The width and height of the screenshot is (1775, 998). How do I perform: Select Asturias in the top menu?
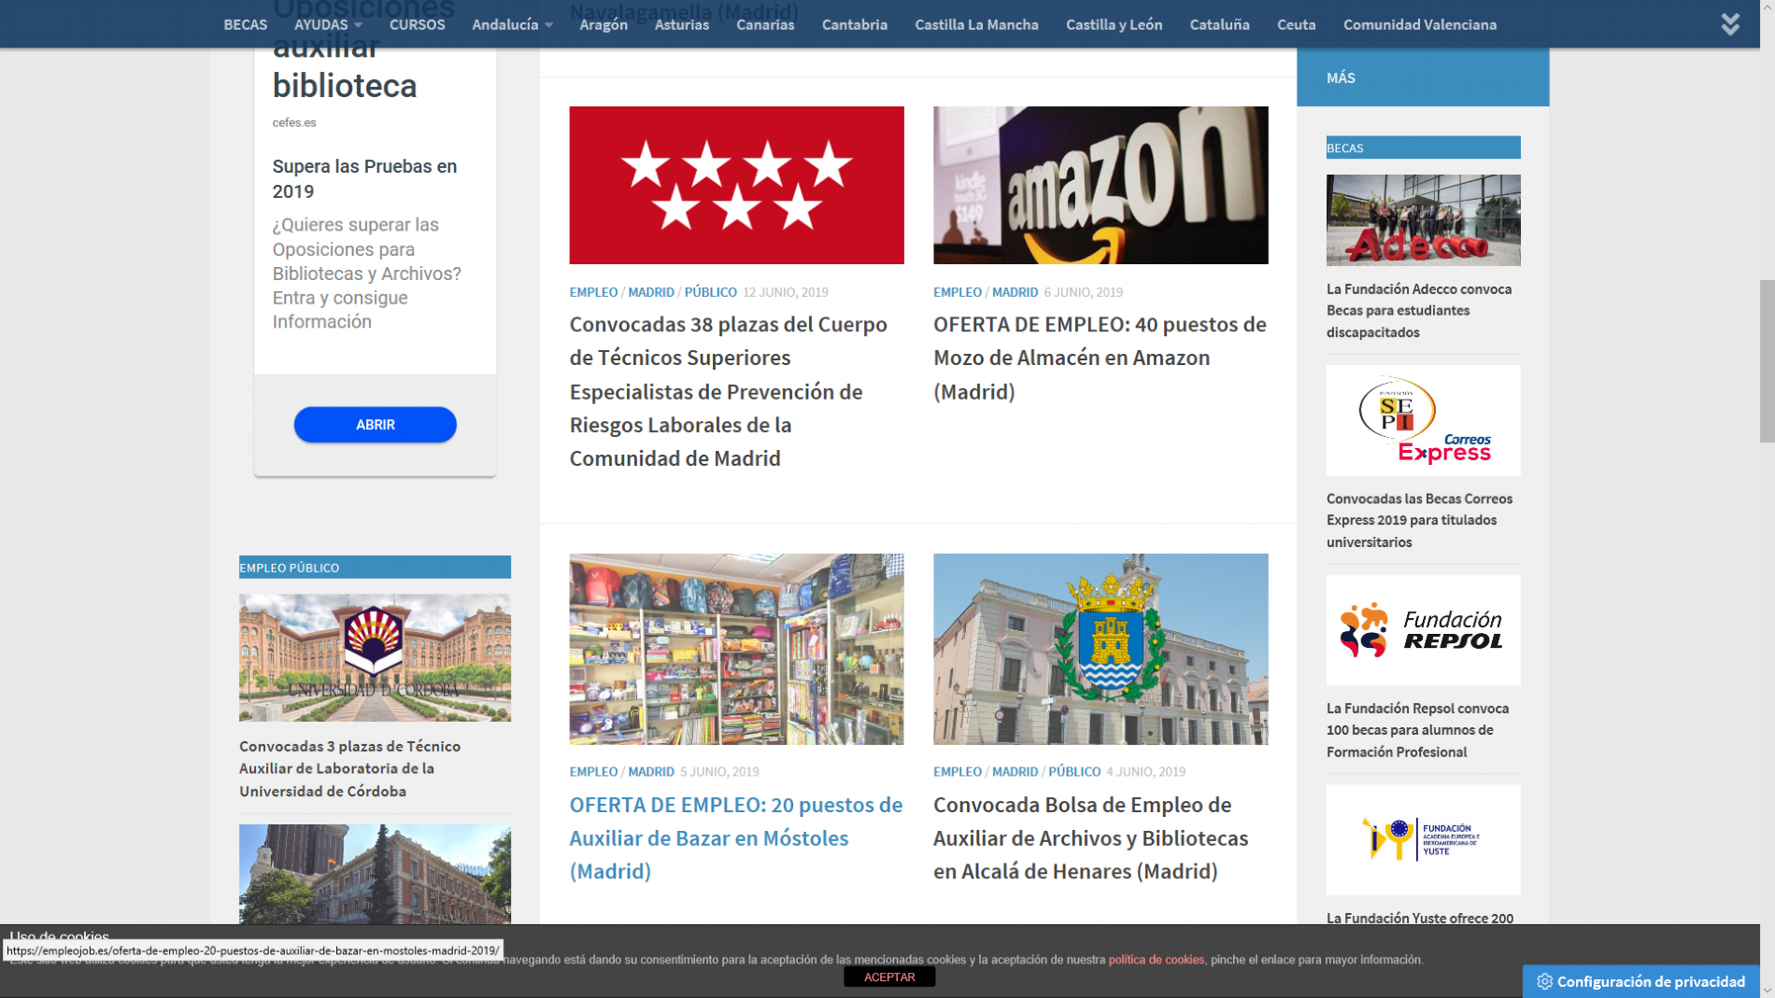(682, 24)
